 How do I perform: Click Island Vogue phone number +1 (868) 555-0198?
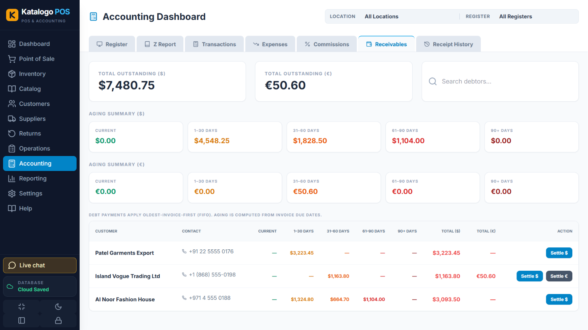212,275
